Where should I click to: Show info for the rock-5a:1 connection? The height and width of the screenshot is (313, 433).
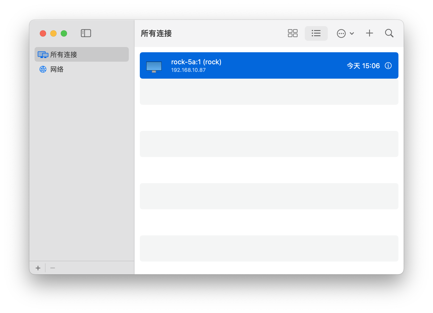388,66
